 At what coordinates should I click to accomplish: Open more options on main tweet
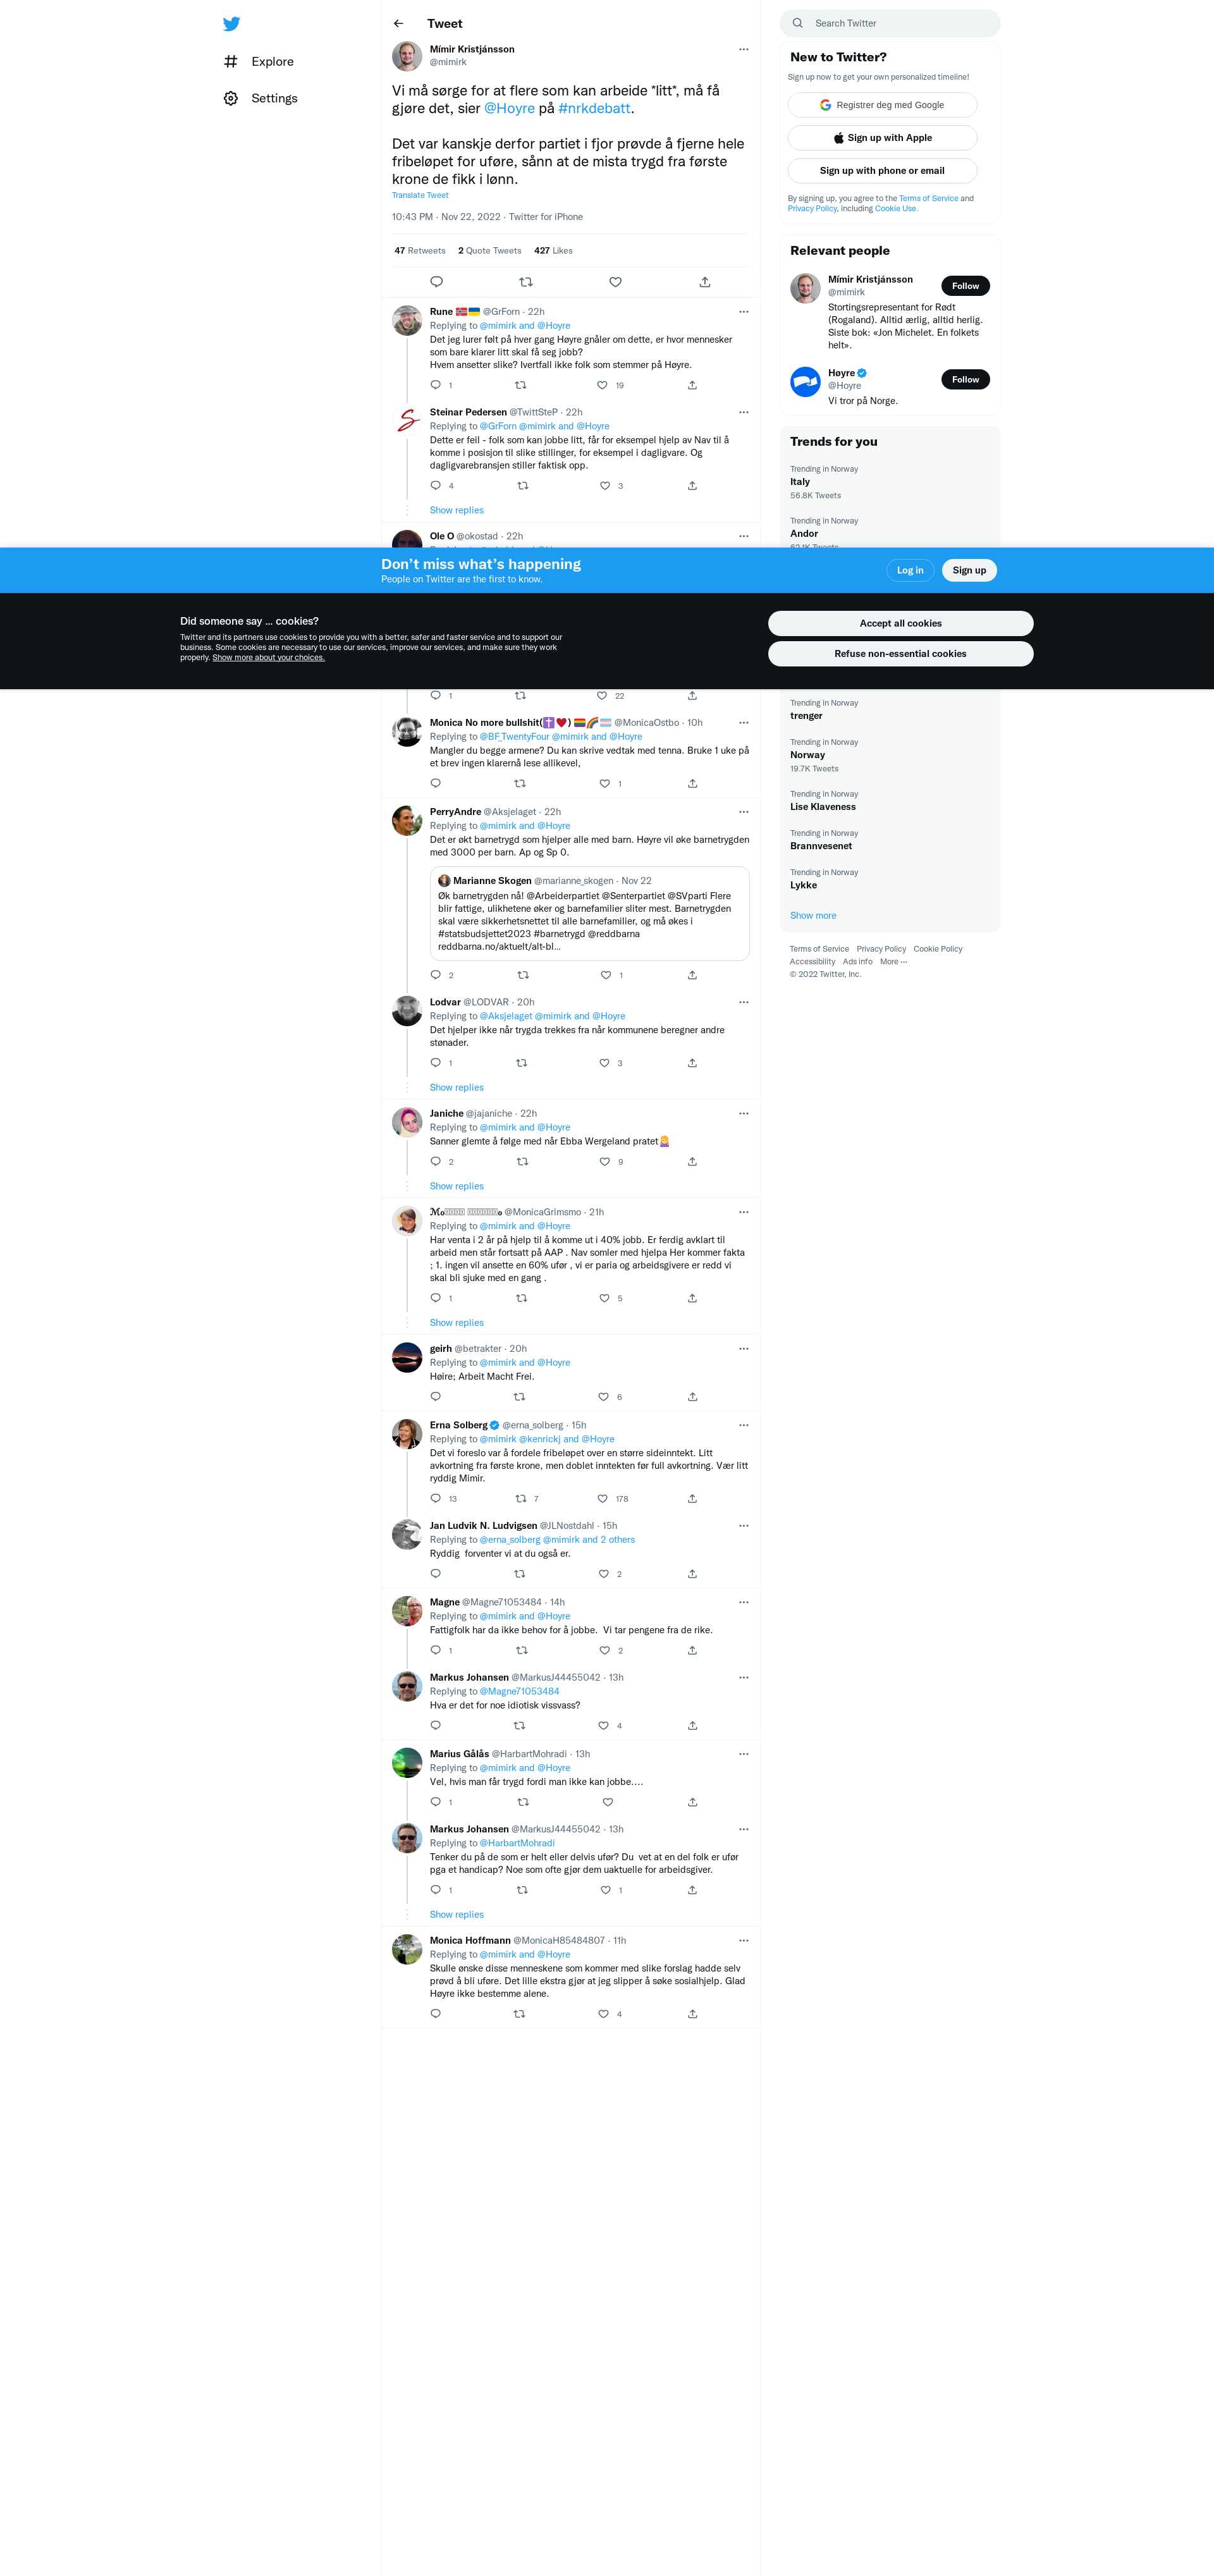(744, 49)
